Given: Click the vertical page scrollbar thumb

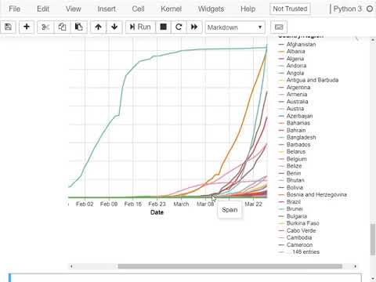Looking at the screenshot, I should (x=373, y=239).
